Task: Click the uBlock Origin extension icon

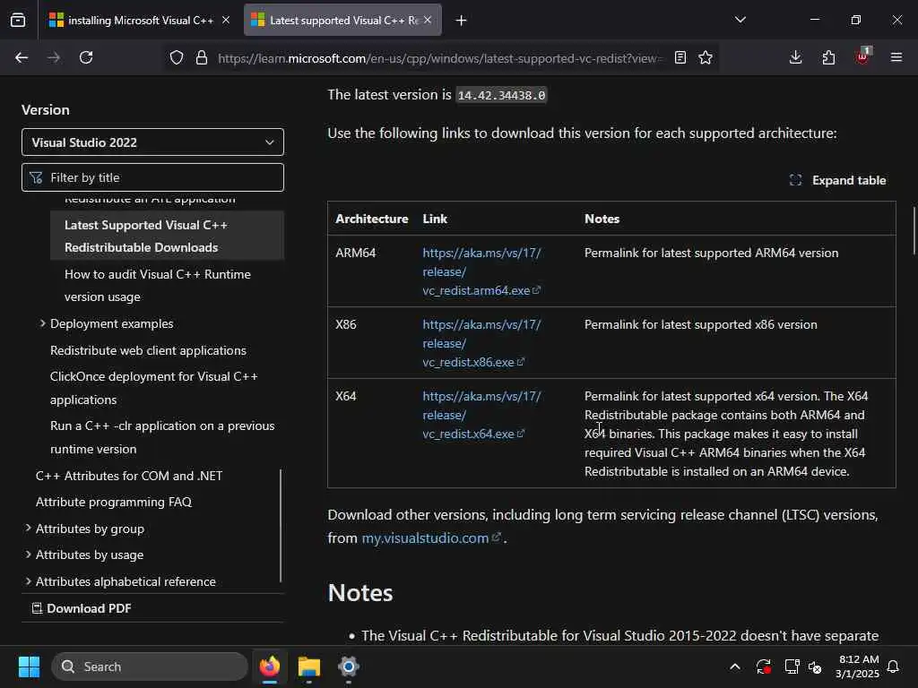Action: pyautogui.click(x=863, y=56)
